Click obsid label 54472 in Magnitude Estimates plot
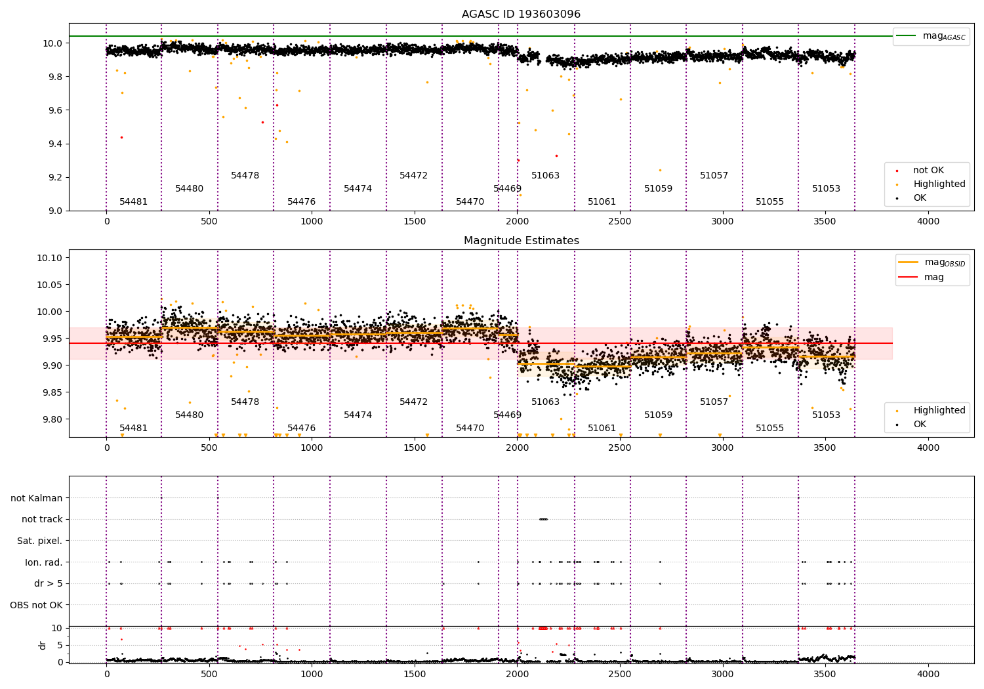Screen dimensions: 984x689 coord(414,402)
